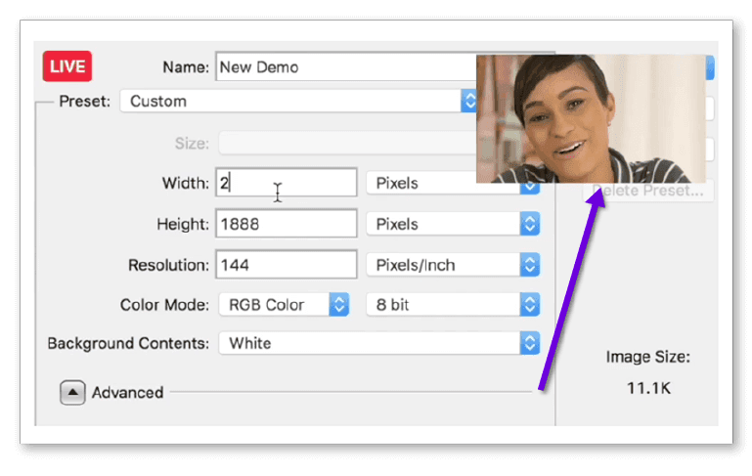Click the purple arrow annotation
The height and width of the screenshot is (476, 752).
564,291
